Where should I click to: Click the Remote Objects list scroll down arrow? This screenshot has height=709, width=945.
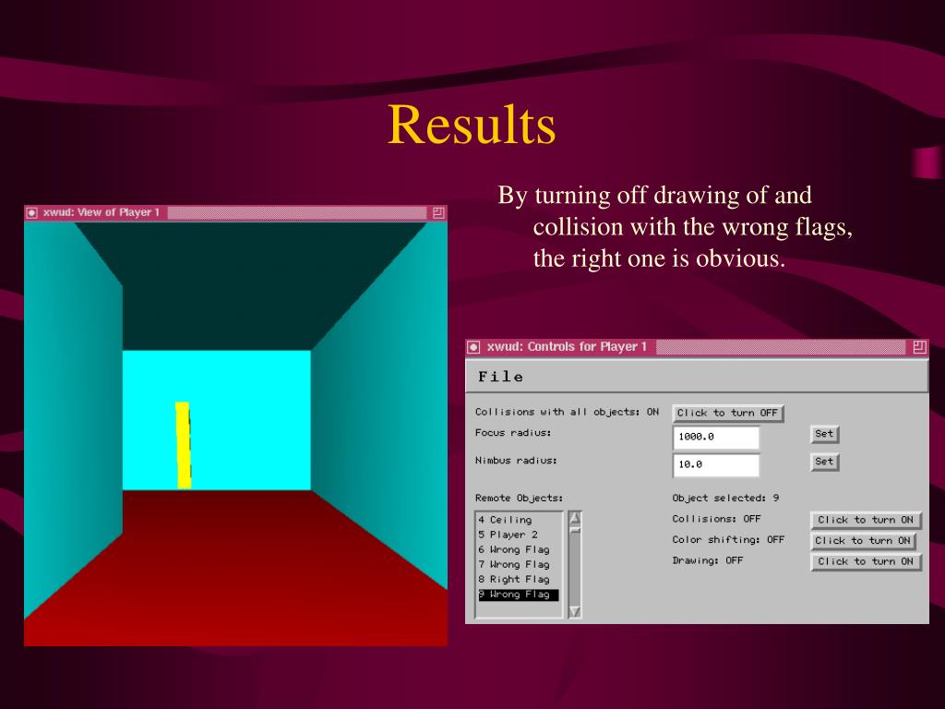click(x=575, y=611)
